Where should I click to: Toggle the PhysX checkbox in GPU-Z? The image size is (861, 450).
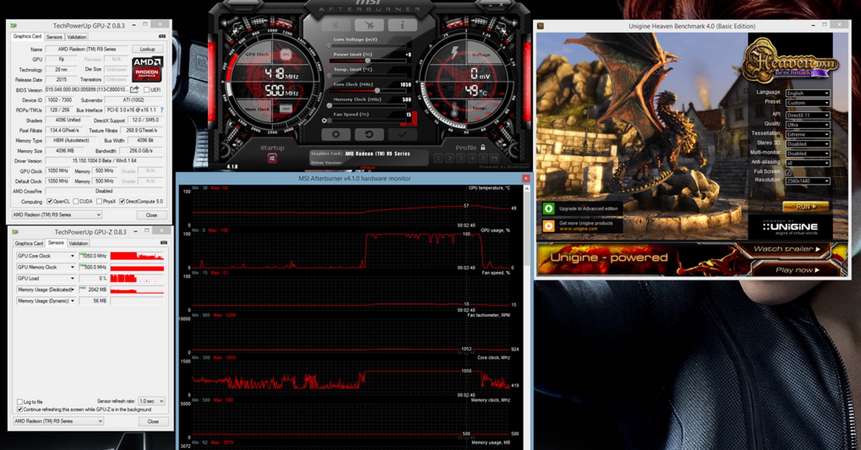[x=99, y=201]
